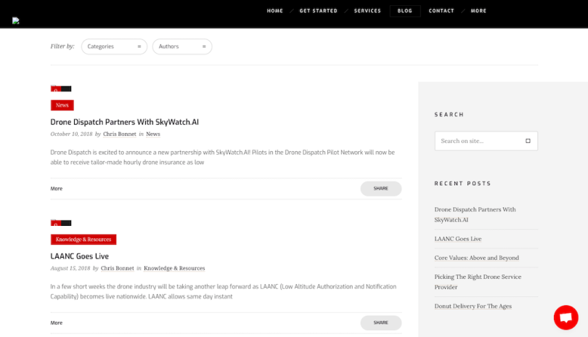Click the red News category tag
This screenshot has width=588, height=337.
click(62, 105)
